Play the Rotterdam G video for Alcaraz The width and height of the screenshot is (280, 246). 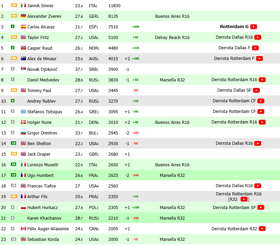(254, 27)
